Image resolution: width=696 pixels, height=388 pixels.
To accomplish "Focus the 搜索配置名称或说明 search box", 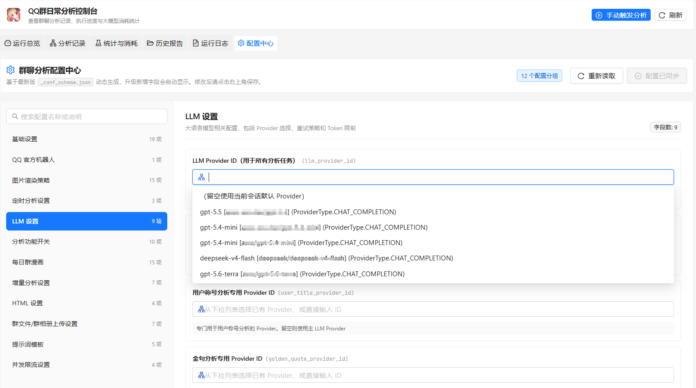I will point(87,117).
